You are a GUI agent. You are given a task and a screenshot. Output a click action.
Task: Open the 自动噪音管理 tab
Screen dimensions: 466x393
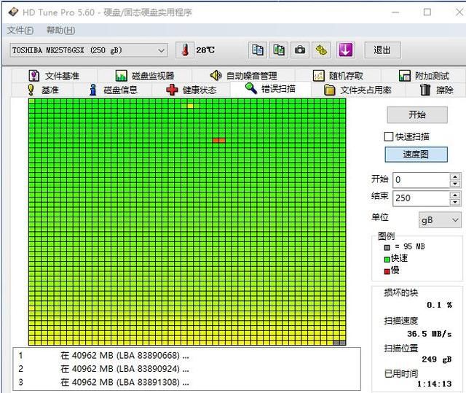tap(243, 76)
